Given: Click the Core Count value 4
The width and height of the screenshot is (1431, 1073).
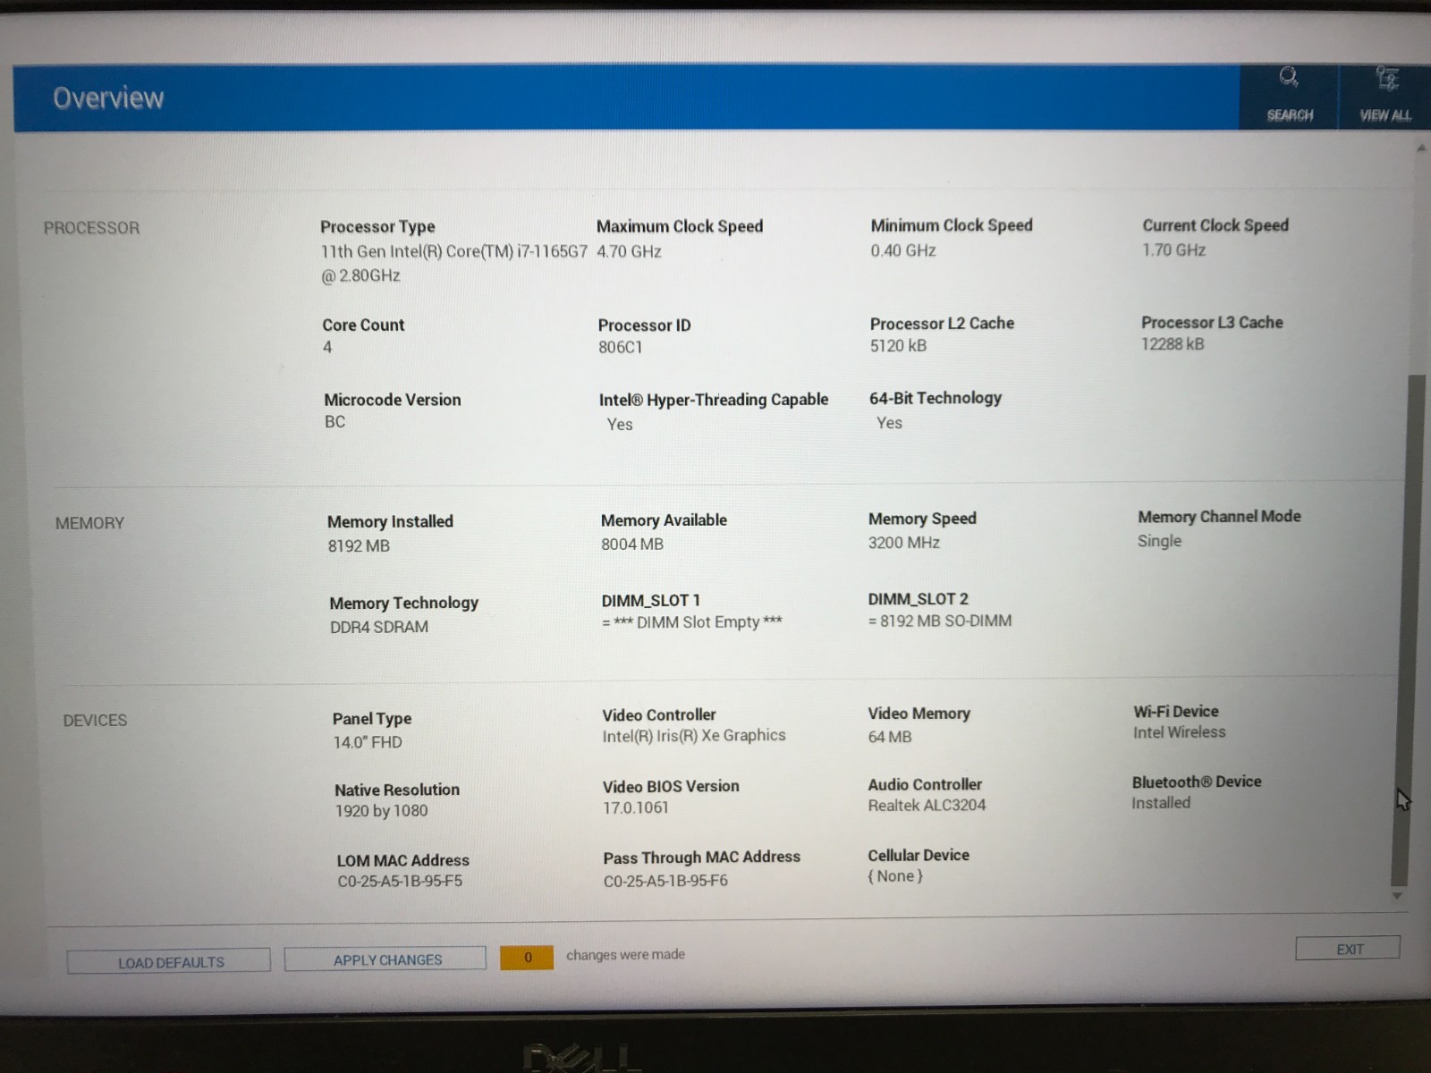Looking at the screenshot, I should (327, 347).
